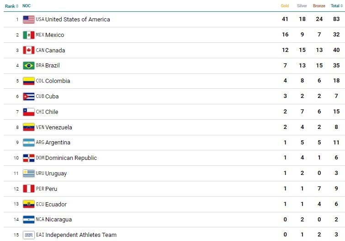The image size is (345, 241).
Task: Click the Nicaragua flag icon
Action: click(29, 220)
